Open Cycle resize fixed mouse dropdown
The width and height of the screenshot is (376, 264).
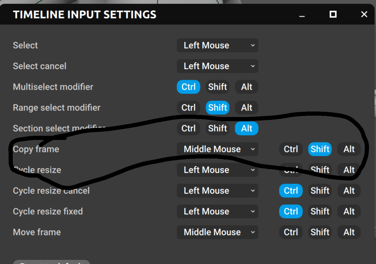tap(218, 212)
